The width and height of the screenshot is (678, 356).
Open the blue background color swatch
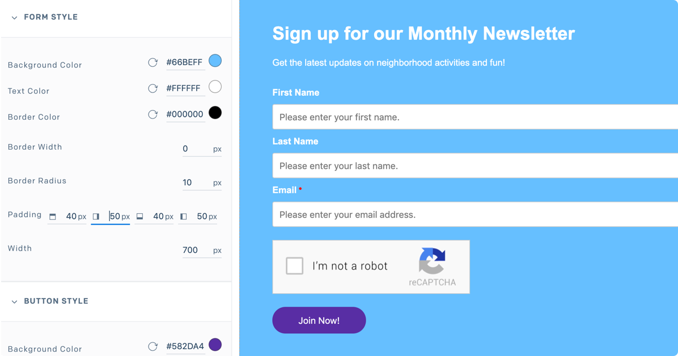(215, 61)
